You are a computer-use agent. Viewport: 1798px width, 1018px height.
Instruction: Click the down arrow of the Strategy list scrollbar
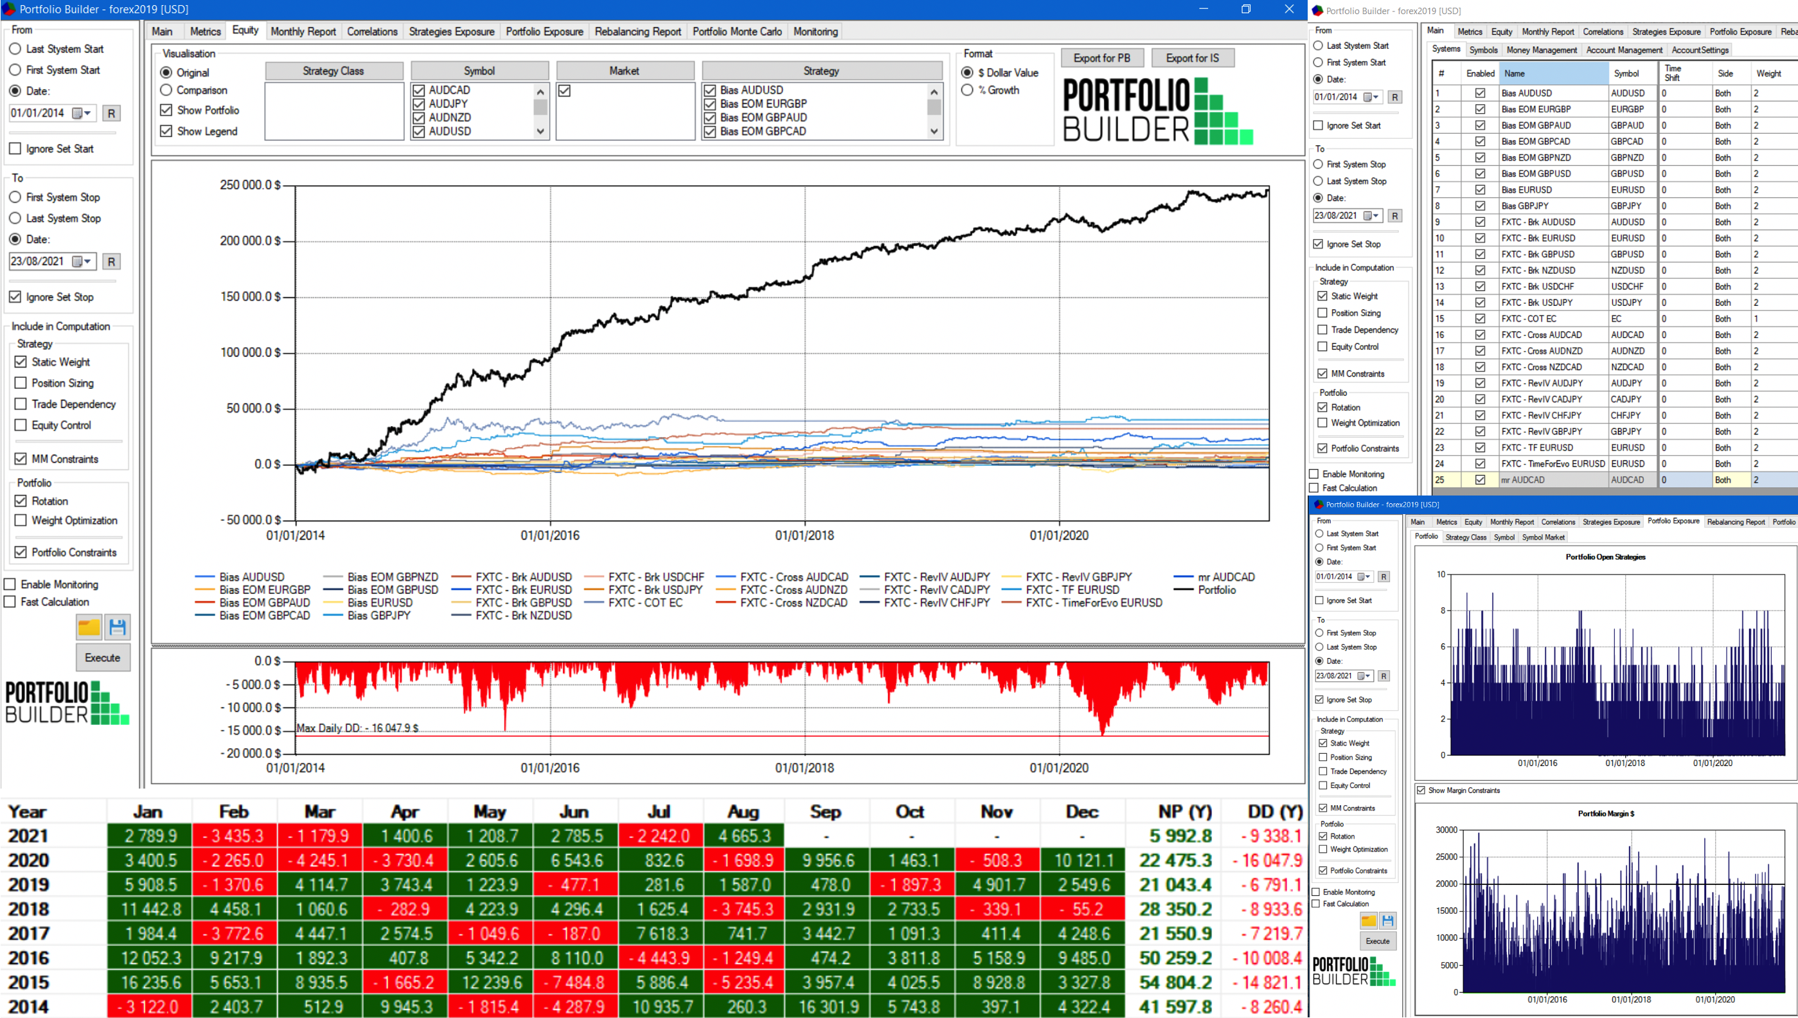[934, 132]
